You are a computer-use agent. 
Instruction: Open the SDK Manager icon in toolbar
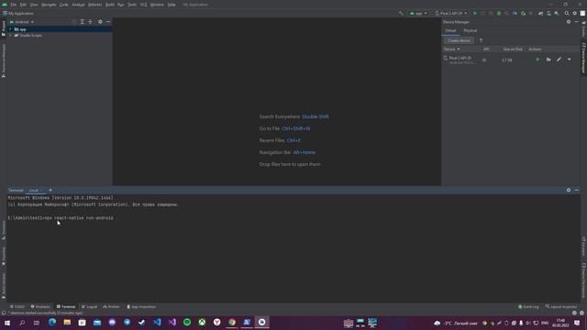557,14
